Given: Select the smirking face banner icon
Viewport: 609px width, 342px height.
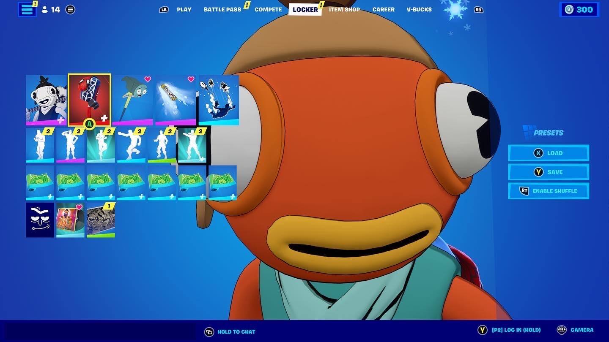Looking at the screenshot, I should 40,220.
